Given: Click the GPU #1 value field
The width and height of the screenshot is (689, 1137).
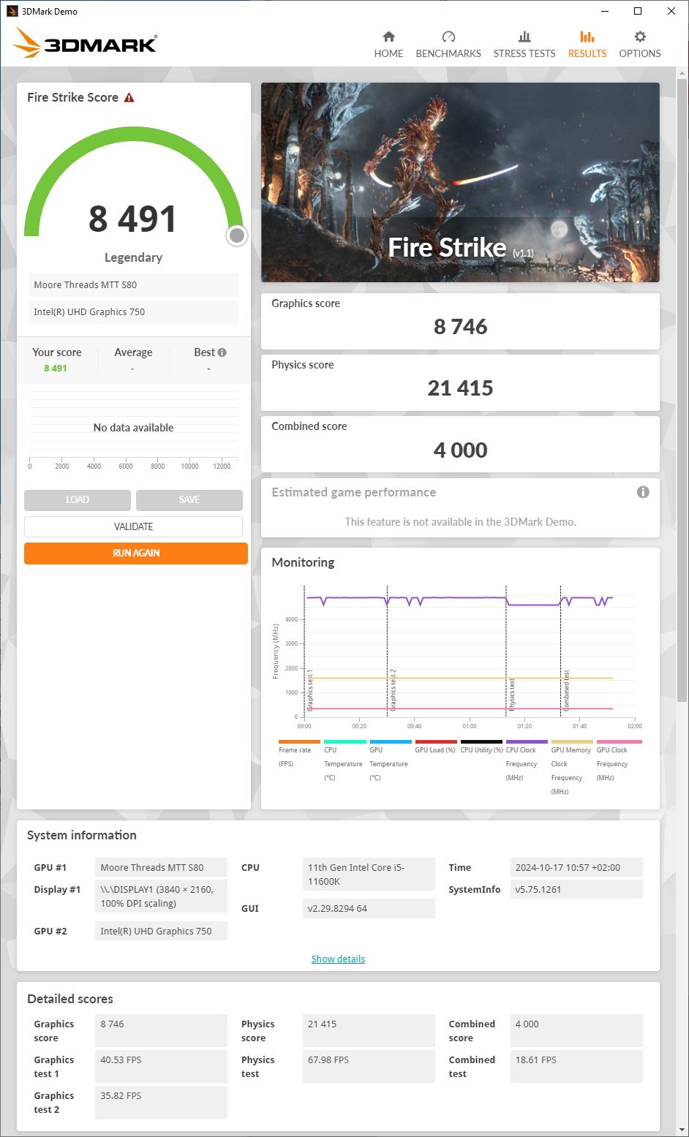Looking at the screenshot, I should tap(161, 868).
